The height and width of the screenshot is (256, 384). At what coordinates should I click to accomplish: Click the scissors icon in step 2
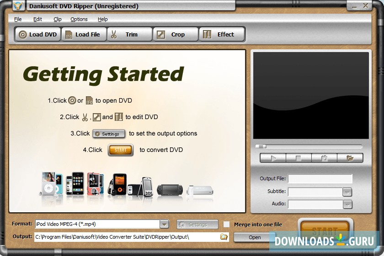coord(85,117)
